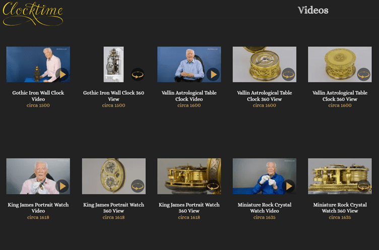The height and width of the screenshot is (250, 379).
Task: Click the Videos page heading
Action: coord(313,10)
